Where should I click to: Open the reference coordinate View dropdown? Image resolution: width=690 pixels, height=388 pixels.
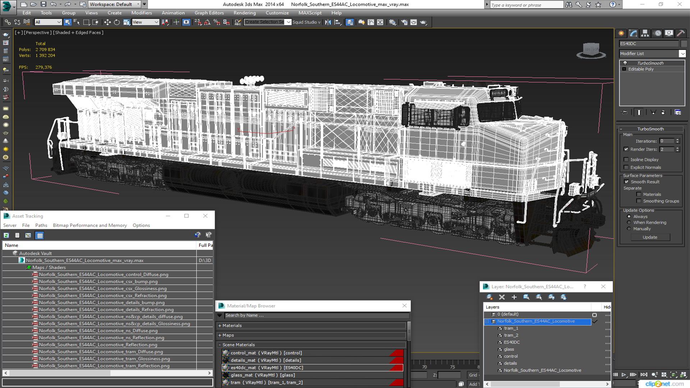146,22
